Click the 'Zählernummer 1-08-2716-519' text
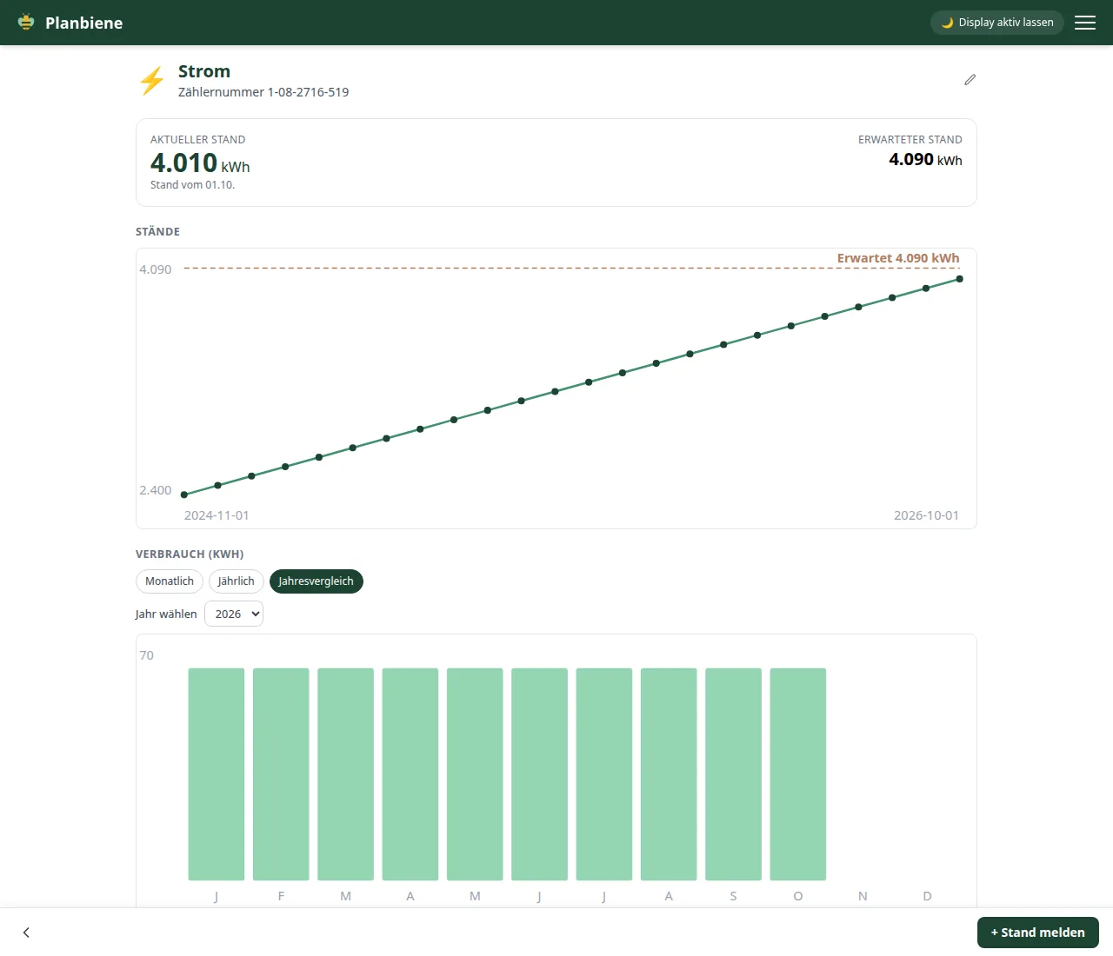 [x=263, y=92]
